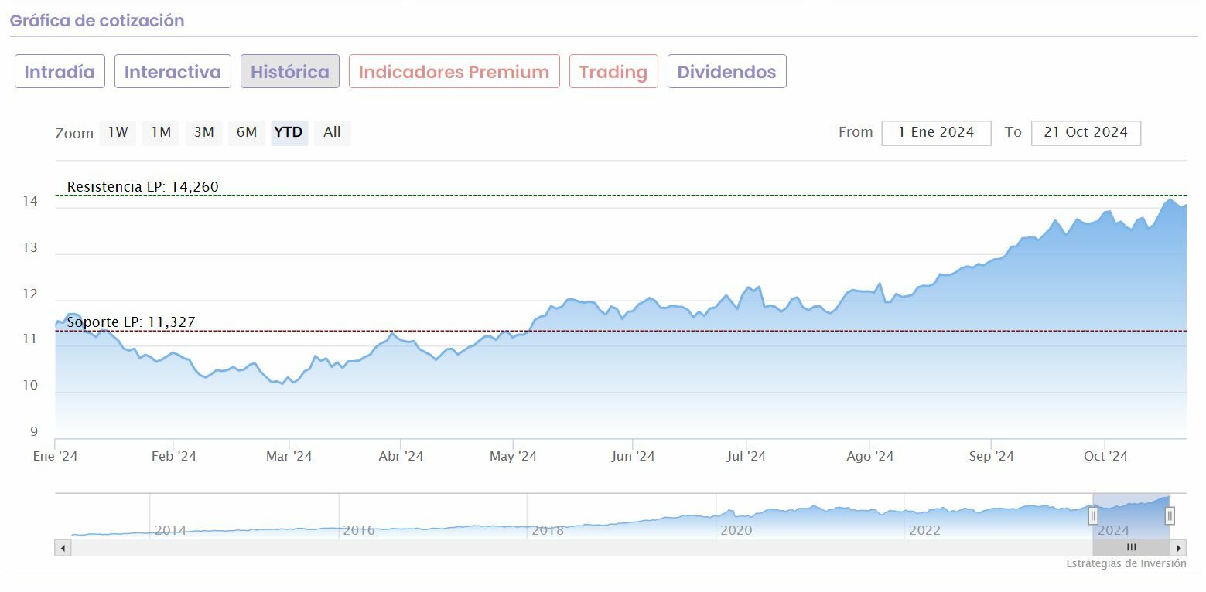Open Indicadores Premium tab

(x=454, y=72)
